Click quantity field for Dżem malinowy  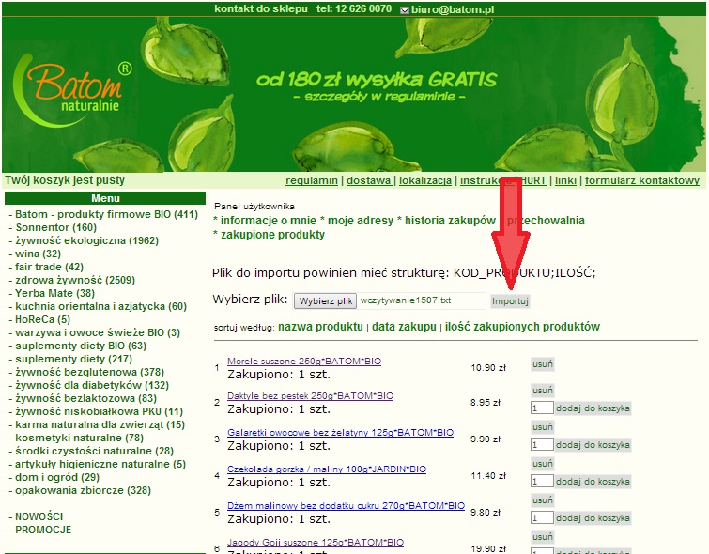(x=542, y=517)
